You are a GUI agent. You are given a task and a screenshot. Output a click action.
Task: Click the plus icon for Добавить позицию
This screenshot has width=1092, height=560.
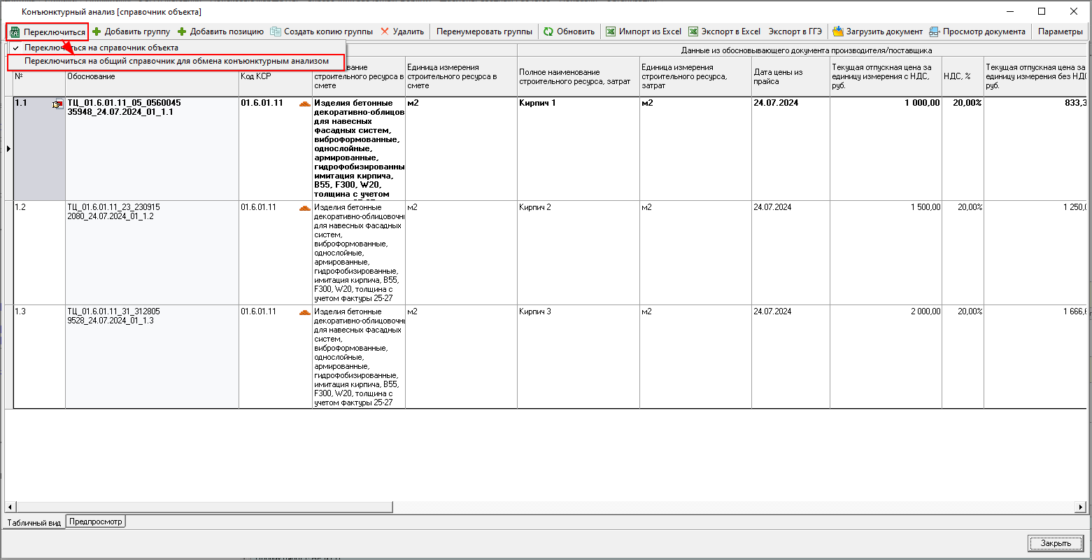click(182, 31)
